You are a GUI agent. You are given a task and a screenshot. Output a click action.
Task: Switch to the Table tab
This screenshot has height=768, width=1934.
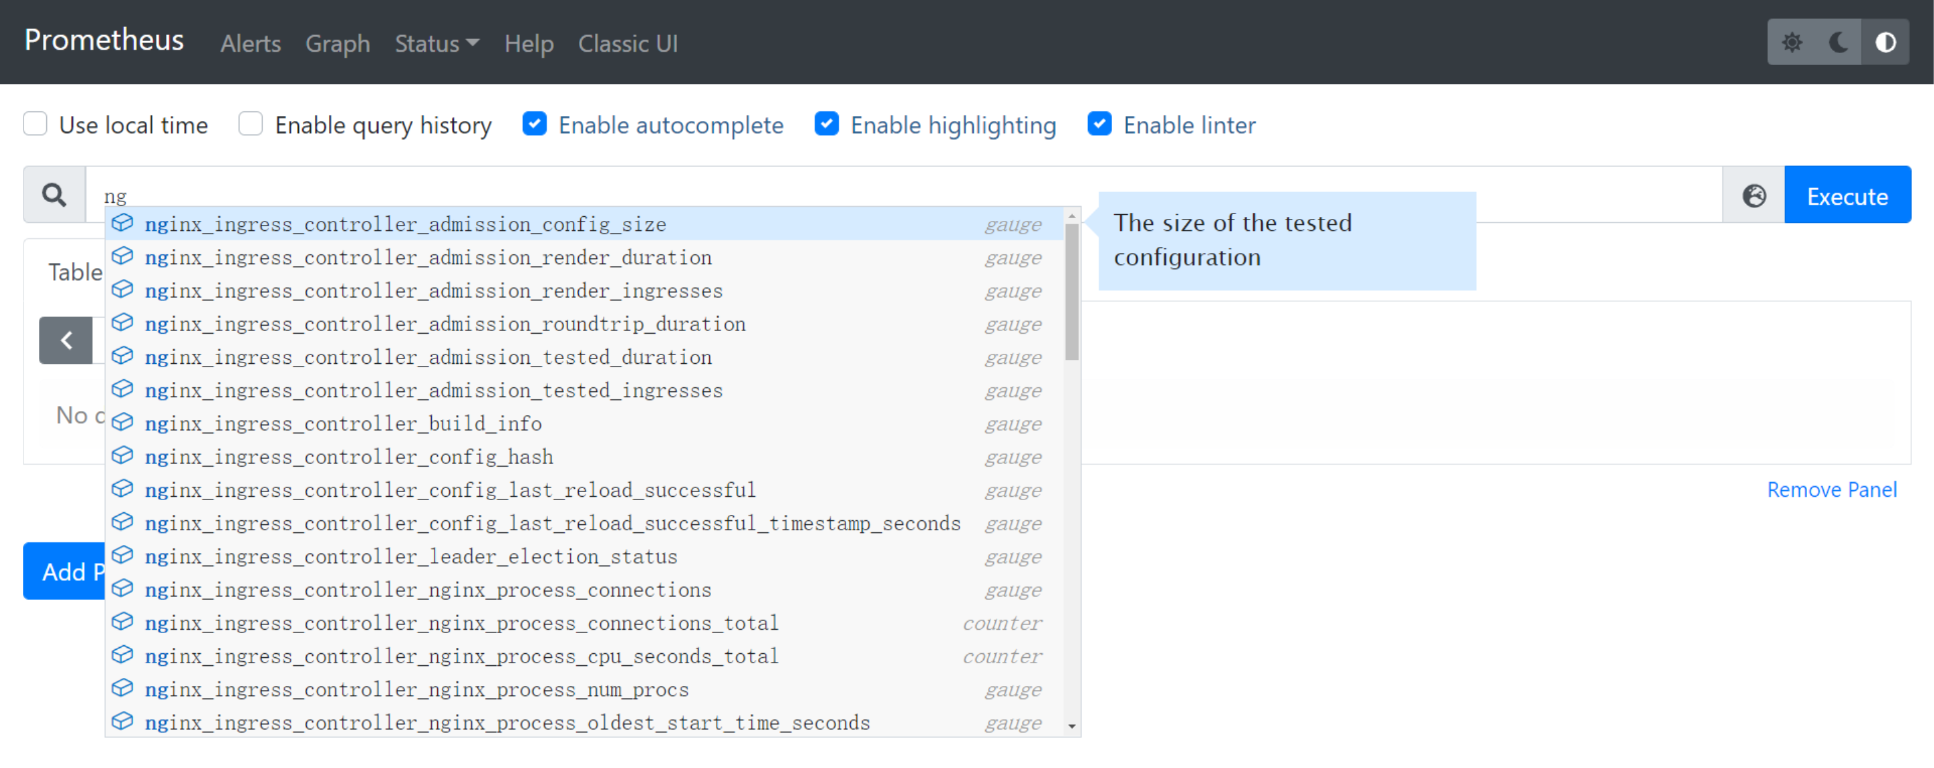click(75, 272)
